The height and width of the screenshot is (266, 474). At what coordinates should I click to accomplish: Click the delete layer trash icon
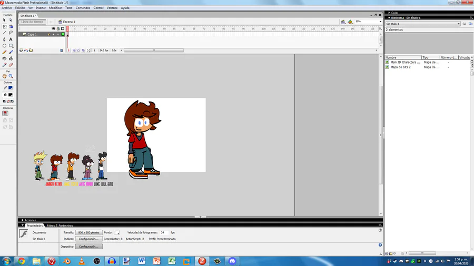coord(62,50)
